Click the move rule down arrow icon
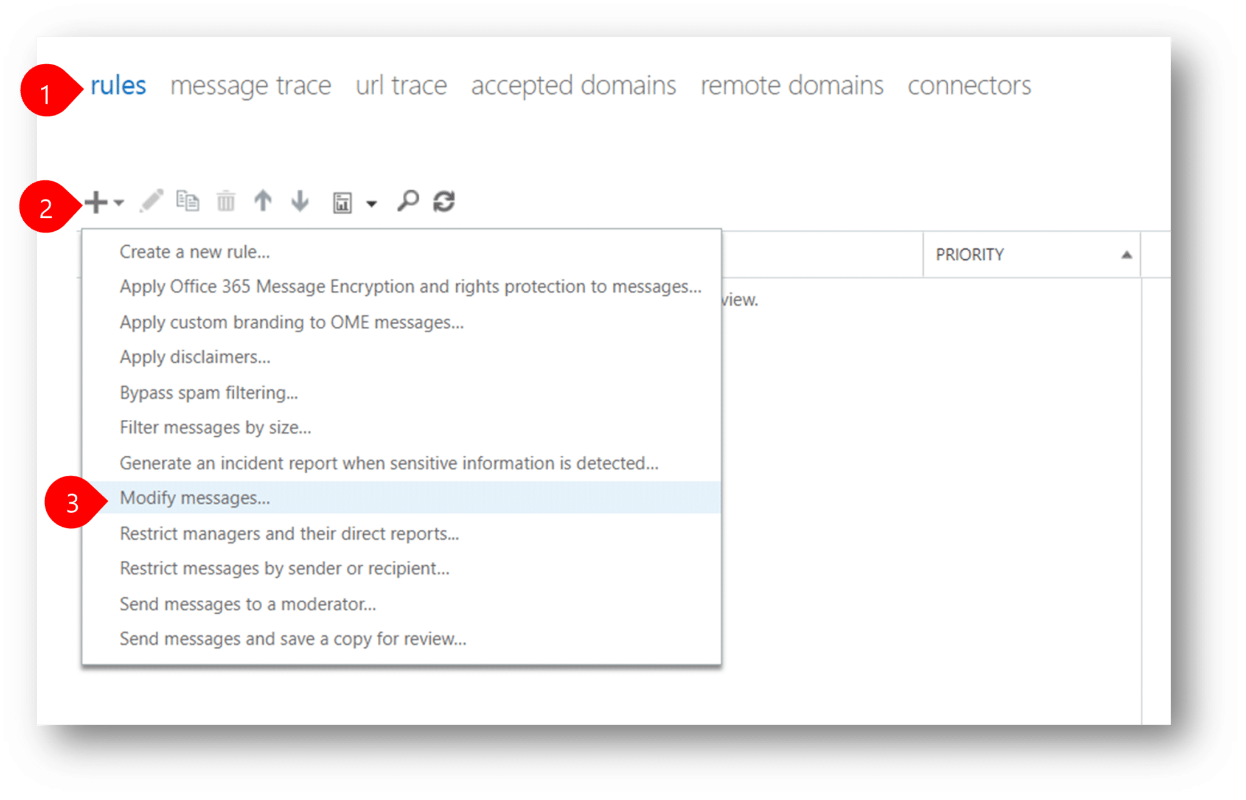 [x=300, y=201]
